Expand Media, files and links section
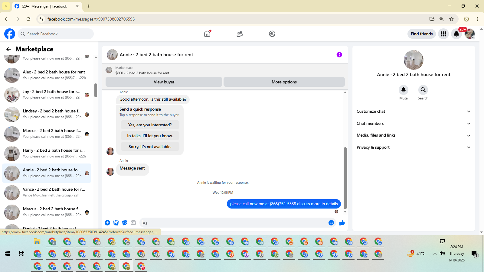This screenshot has height=272, width=484. tap(414, 135)
